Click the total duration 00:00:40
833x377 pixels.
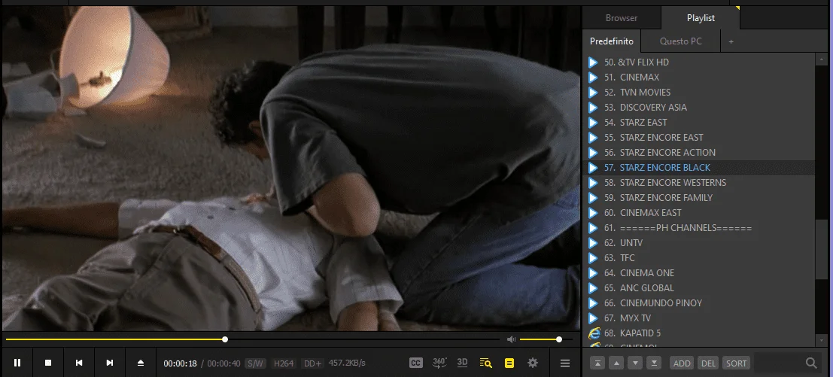coord(223,363)
